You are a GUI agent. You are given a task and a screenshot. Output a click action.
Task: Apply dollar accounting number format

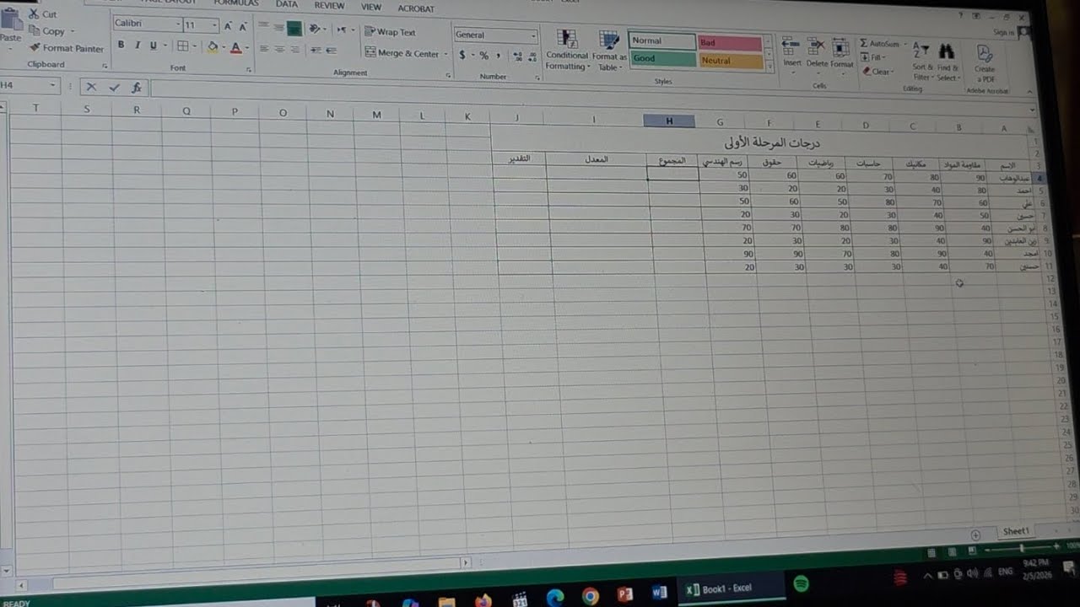462,56
